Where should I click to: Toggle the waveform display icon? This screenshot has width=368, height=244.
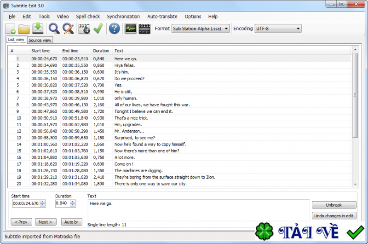(131, 29)
